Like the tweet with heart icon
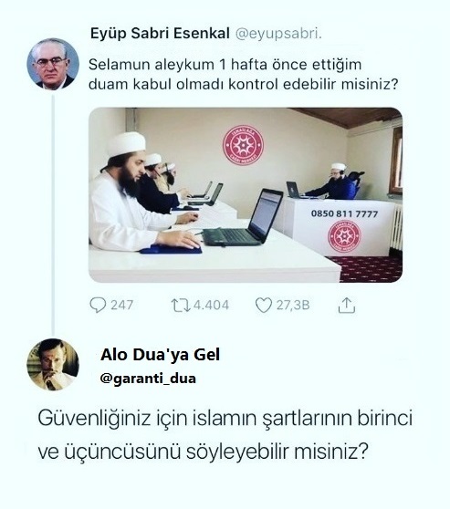 (x=264, y=306)
